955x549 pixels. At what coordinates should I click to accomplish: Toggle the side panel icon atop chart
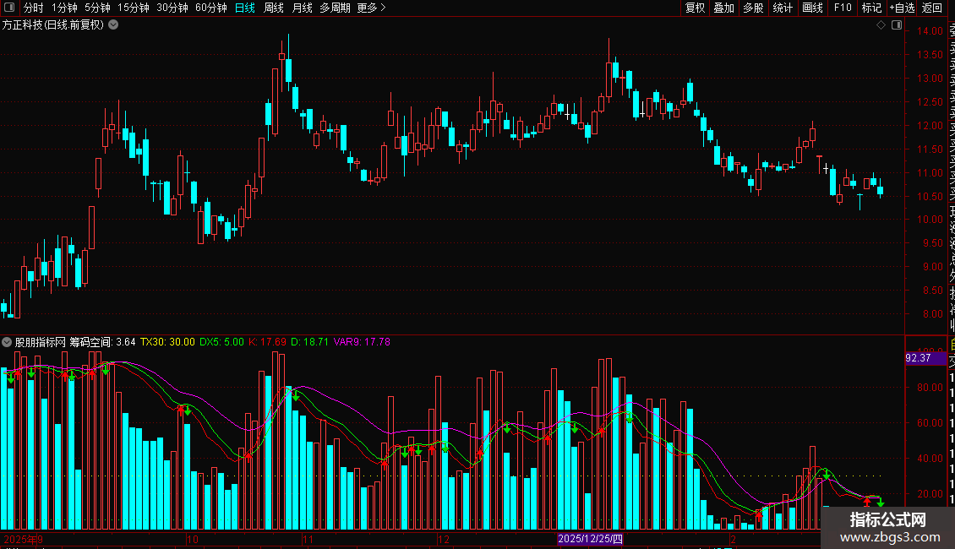[x=897, y=25]
